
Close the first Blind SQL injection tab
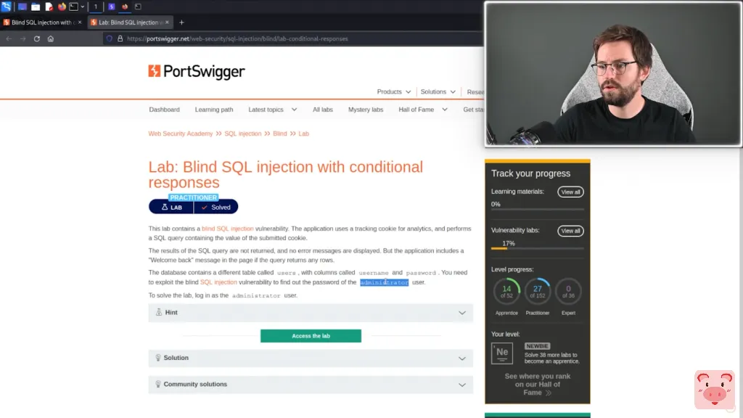80,22
